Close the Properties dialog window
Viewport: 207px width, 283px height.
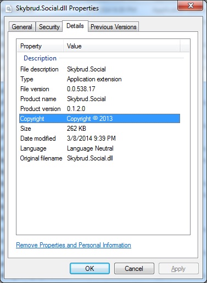191,5
